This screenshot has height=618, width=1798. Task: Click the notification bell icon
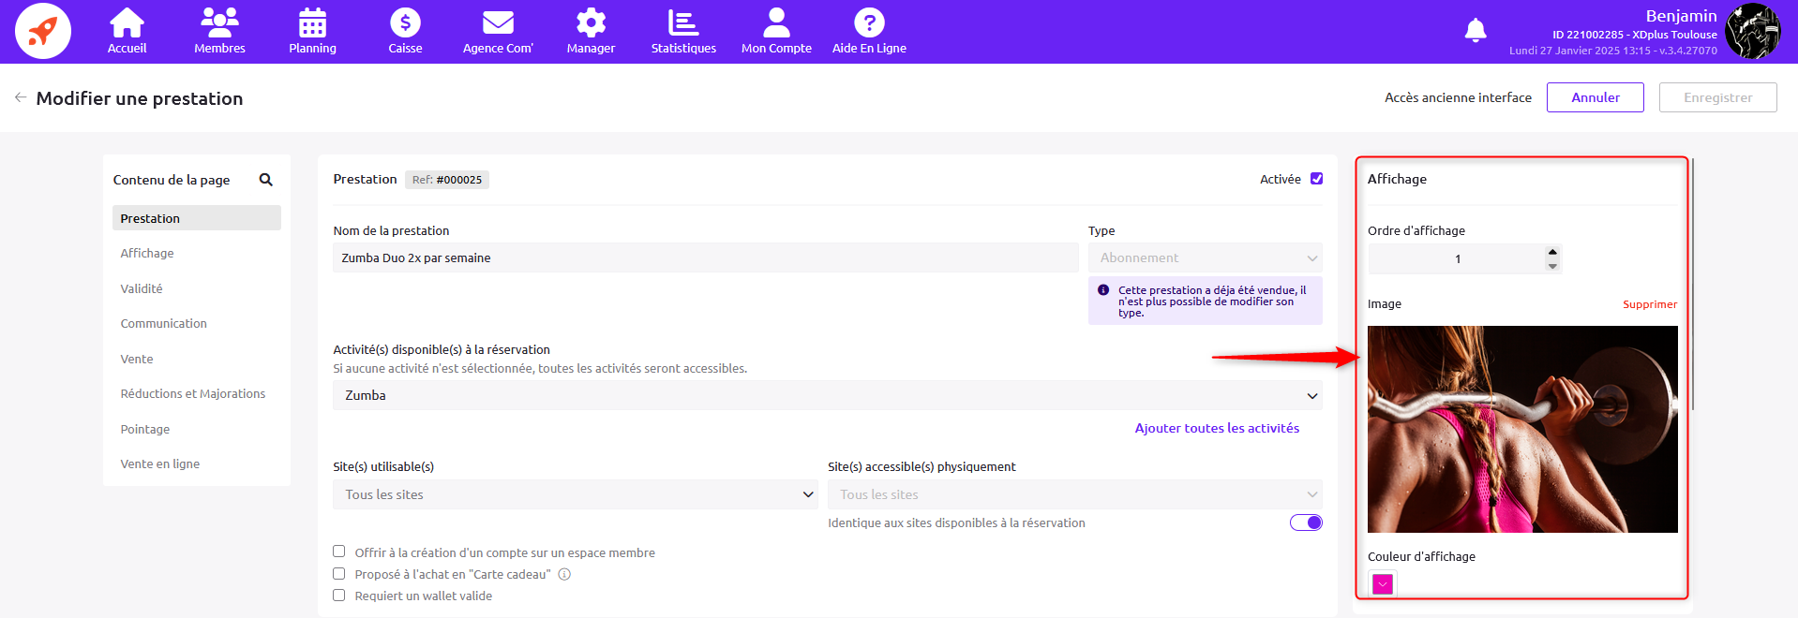1475,31
